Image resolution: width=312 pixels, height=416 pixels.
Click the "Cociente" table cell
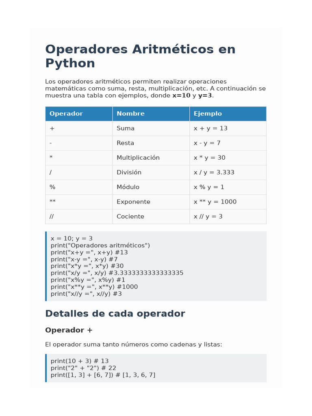coord(130,217)
